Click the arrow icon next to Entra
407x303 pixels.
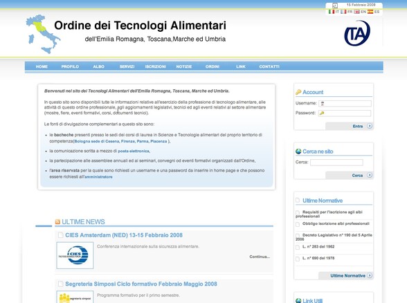tap(370, 126)
